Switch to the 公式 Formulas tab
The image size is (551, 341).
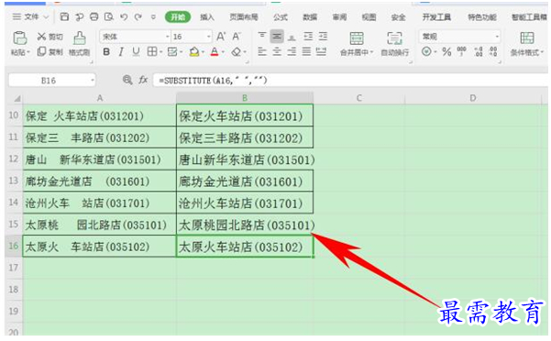tap(280, 16)
